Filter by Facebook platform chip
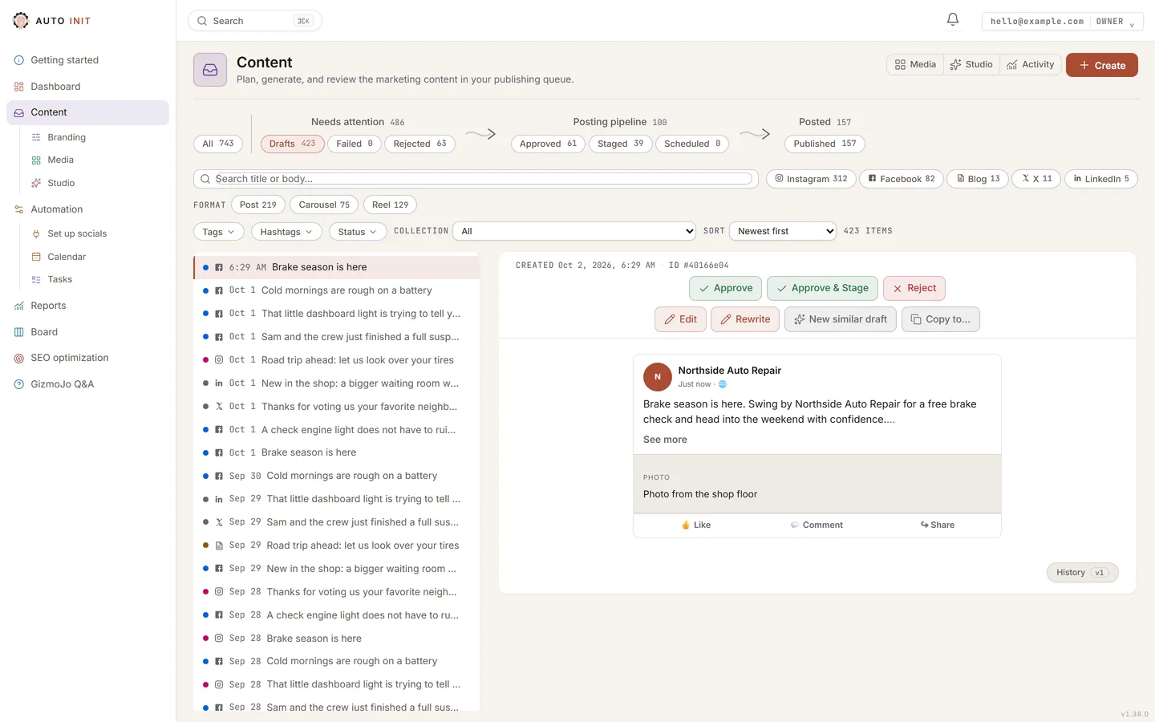 [x=902, y=179]
